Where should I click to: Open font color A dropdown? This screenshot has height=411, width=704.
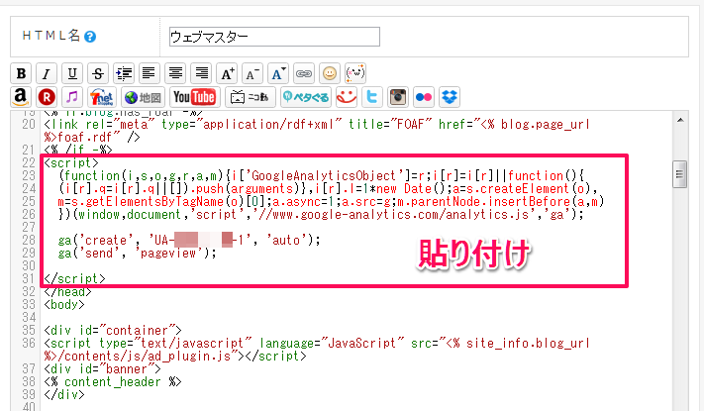pyautogui.click(x=278, y=72)
